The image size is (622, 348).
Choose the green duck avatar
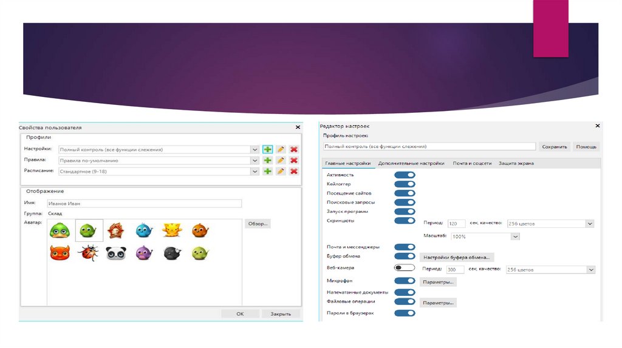pyautogui.click(x=60, y=230)
